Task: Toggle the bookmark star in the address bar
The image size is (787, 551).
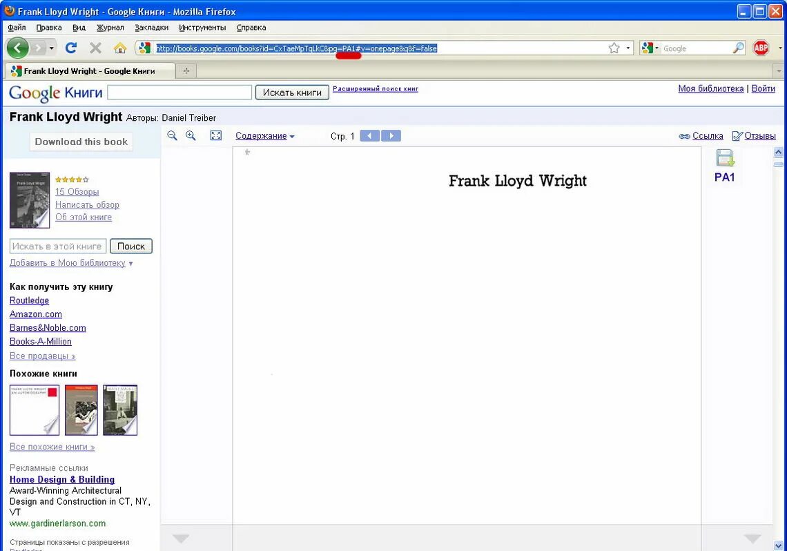Action: click(614, 48)
